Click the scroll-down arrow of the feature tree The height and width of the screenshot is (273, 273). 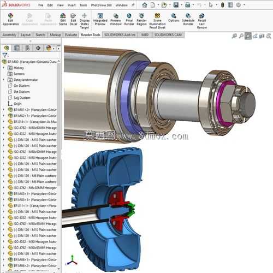click(x=58, y=269)
